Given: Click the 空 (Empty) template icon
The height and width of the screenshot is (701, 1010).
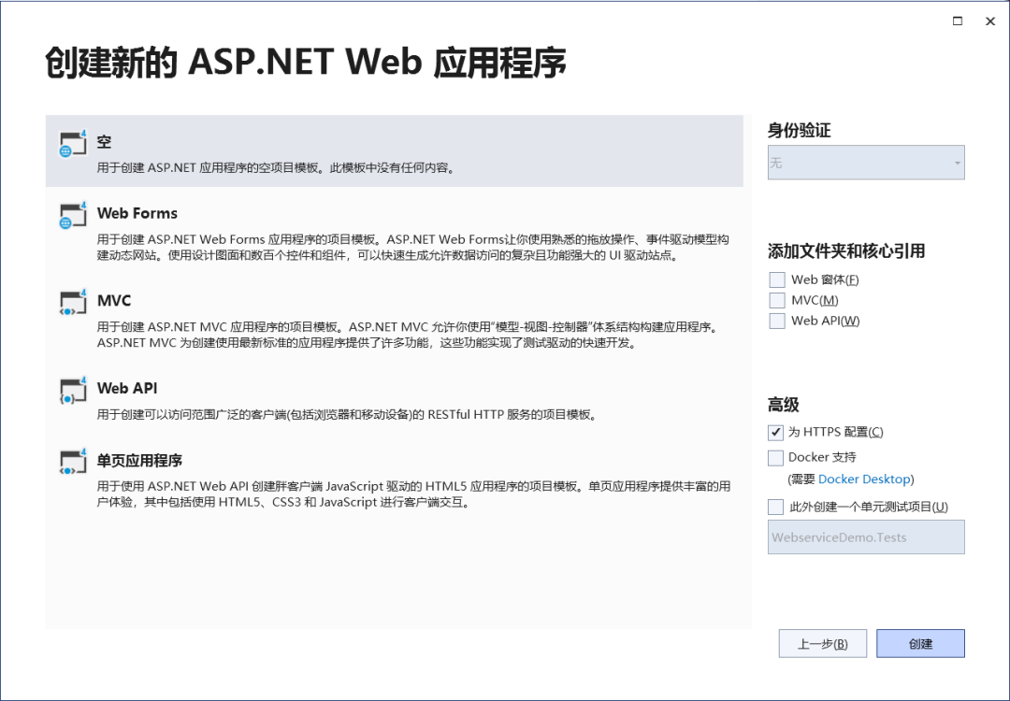Looking at the screenshot, I should (73, 144).
